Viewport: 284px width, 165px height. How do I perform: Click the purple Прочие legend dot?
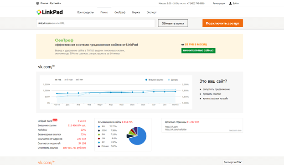99,146
